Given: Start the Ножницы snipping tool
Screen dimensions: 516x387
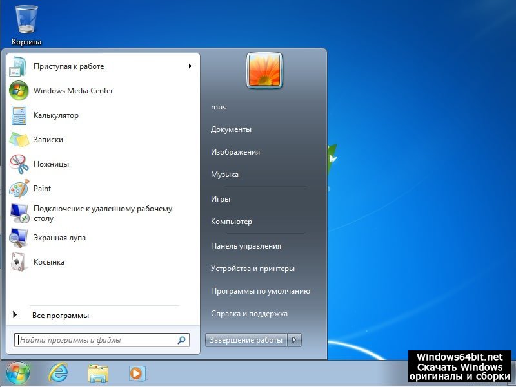Looking at the screenshot, I should pos(51,164).
